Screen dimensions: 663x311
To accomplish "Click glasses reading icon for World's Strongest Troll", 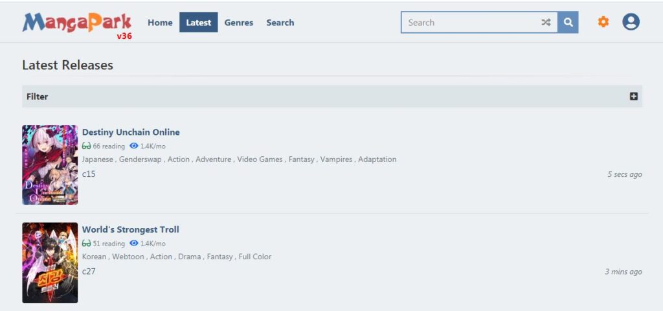I will click(x=86, y=244).
